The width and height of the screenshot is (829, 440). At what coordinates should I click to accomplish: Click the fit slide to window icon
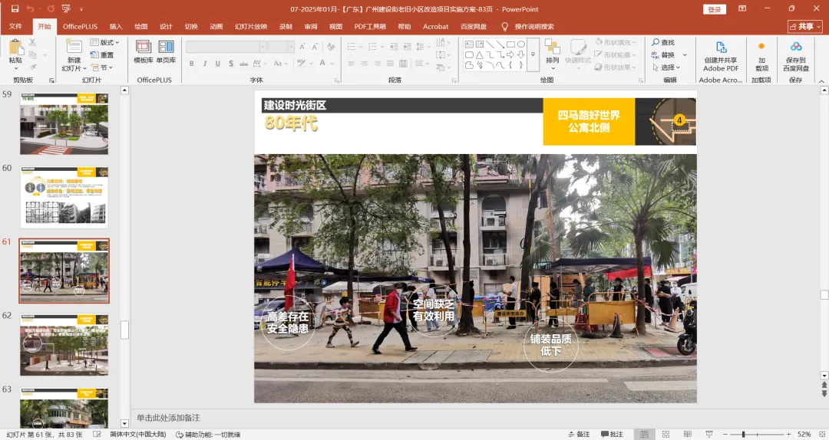tap(821, 434)
